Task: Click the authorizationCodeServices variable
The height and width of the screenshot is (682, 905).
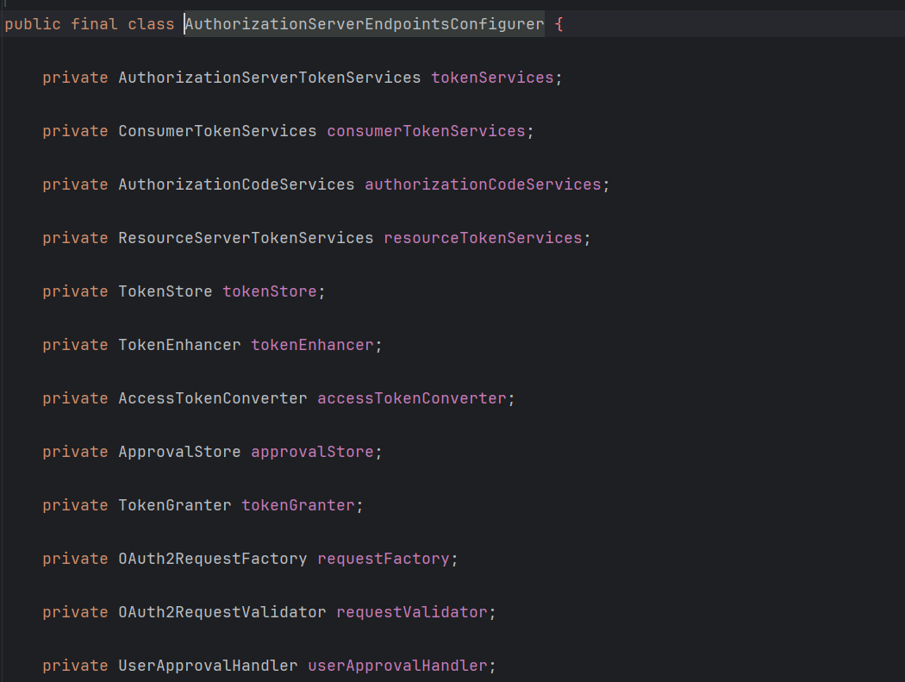Action: [x=483, y=185]
